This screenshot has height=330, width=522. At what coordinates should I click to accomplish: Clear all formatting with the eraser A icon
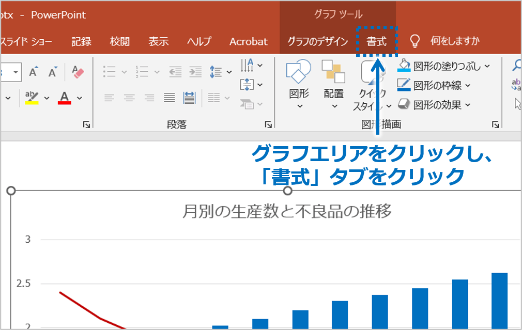pyautogui.click(x=78, y=72)
